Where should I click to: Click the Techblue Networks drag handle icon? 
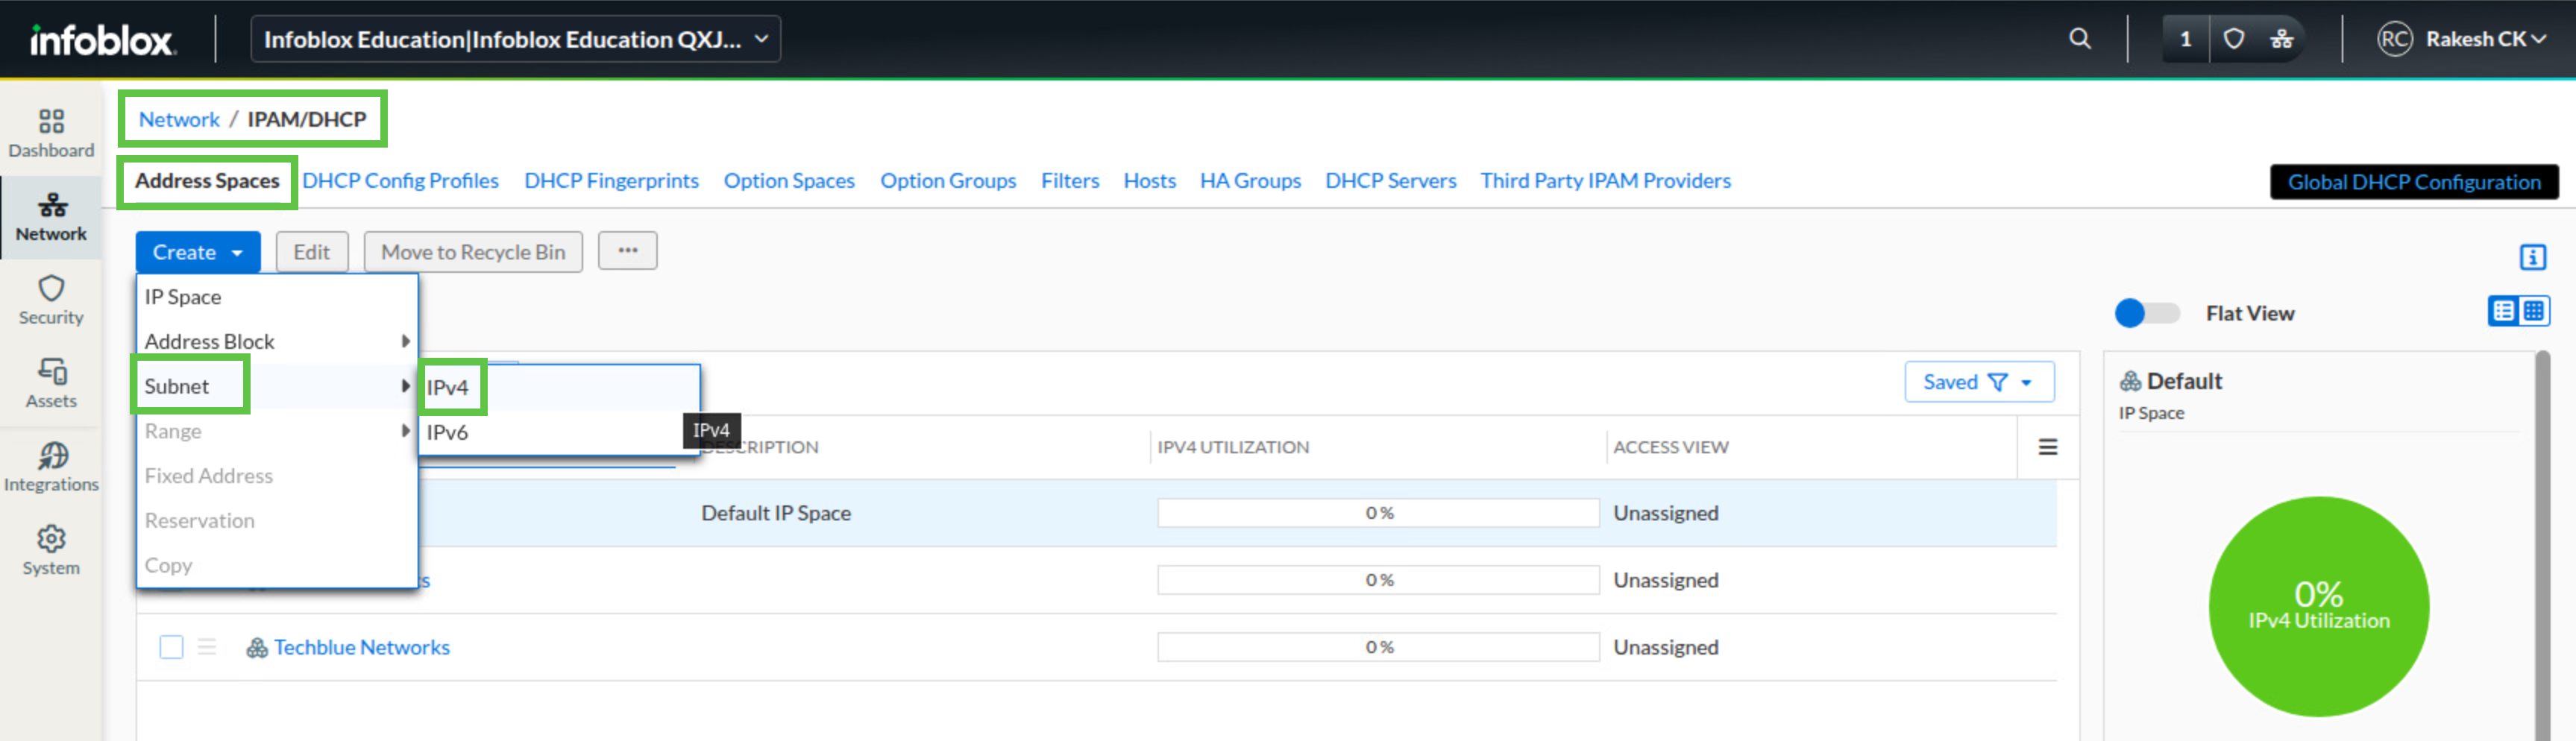(x=207, y=647)
